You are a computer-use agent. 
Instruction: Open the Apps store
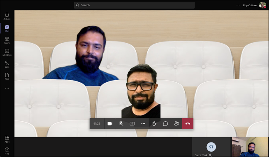7,139
